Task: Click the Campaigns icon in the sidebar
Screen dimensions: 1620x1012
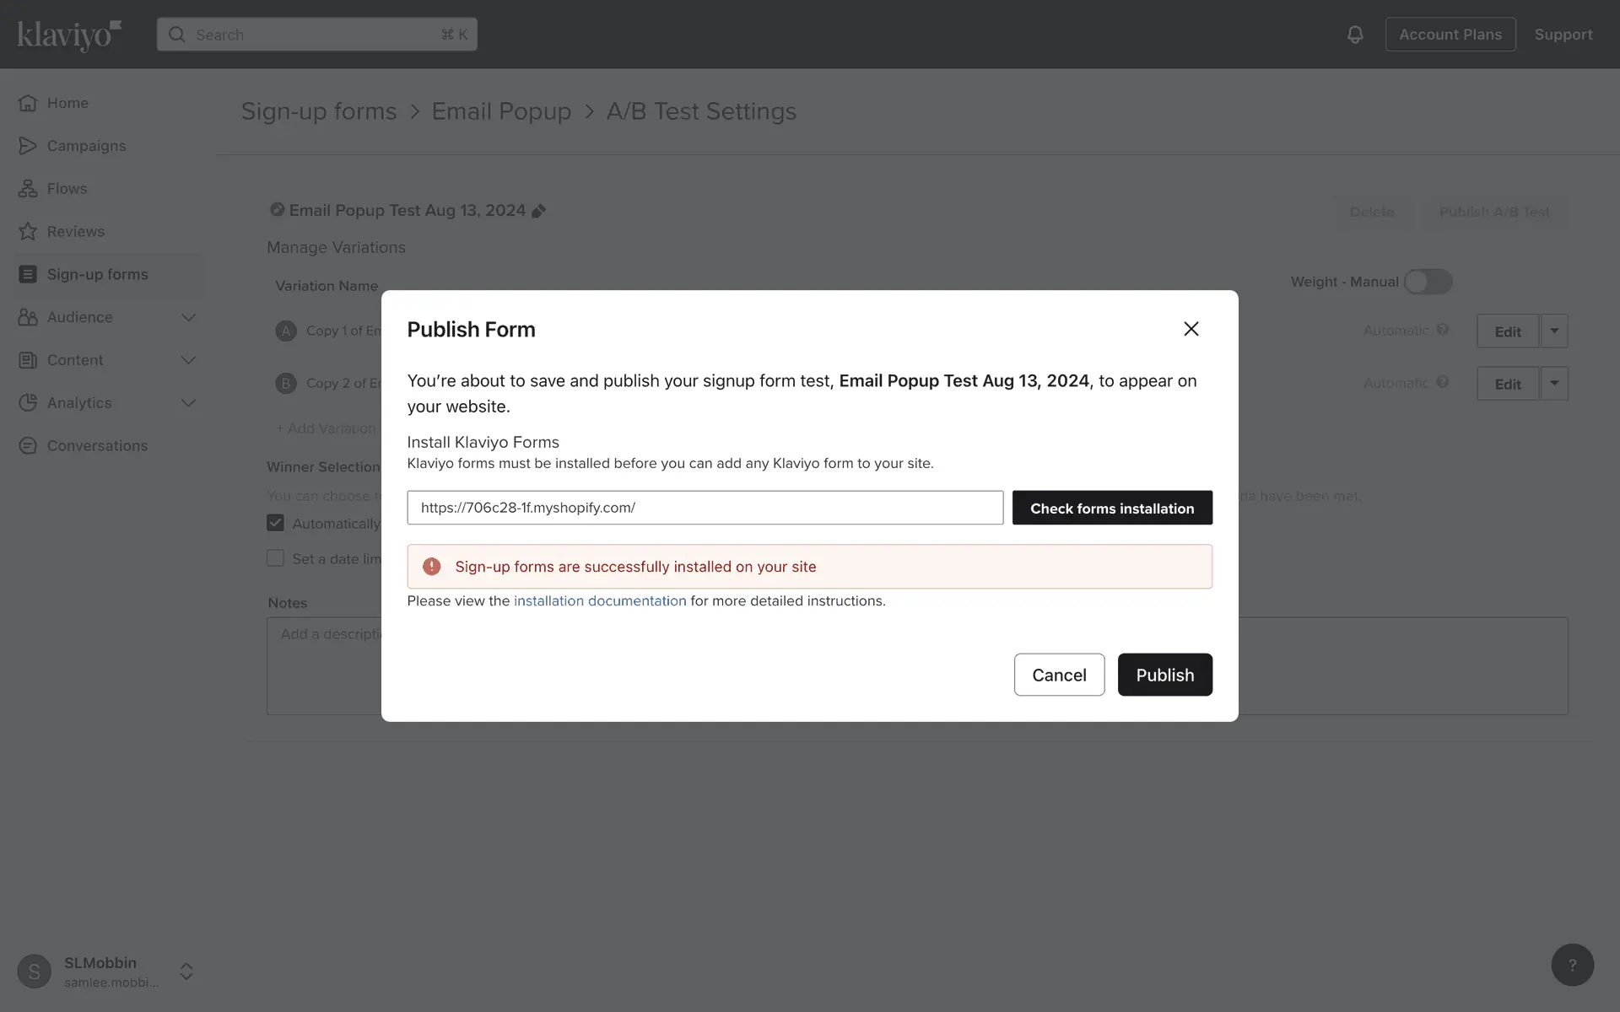Action: coord(28,146)
